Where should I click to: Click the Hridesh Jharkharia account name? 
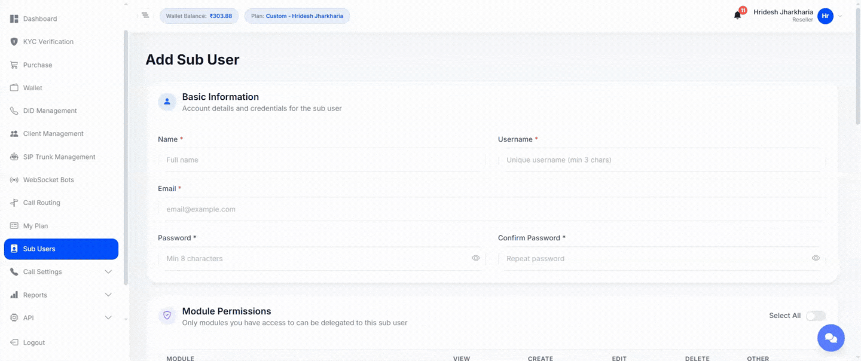pos(783,12)
